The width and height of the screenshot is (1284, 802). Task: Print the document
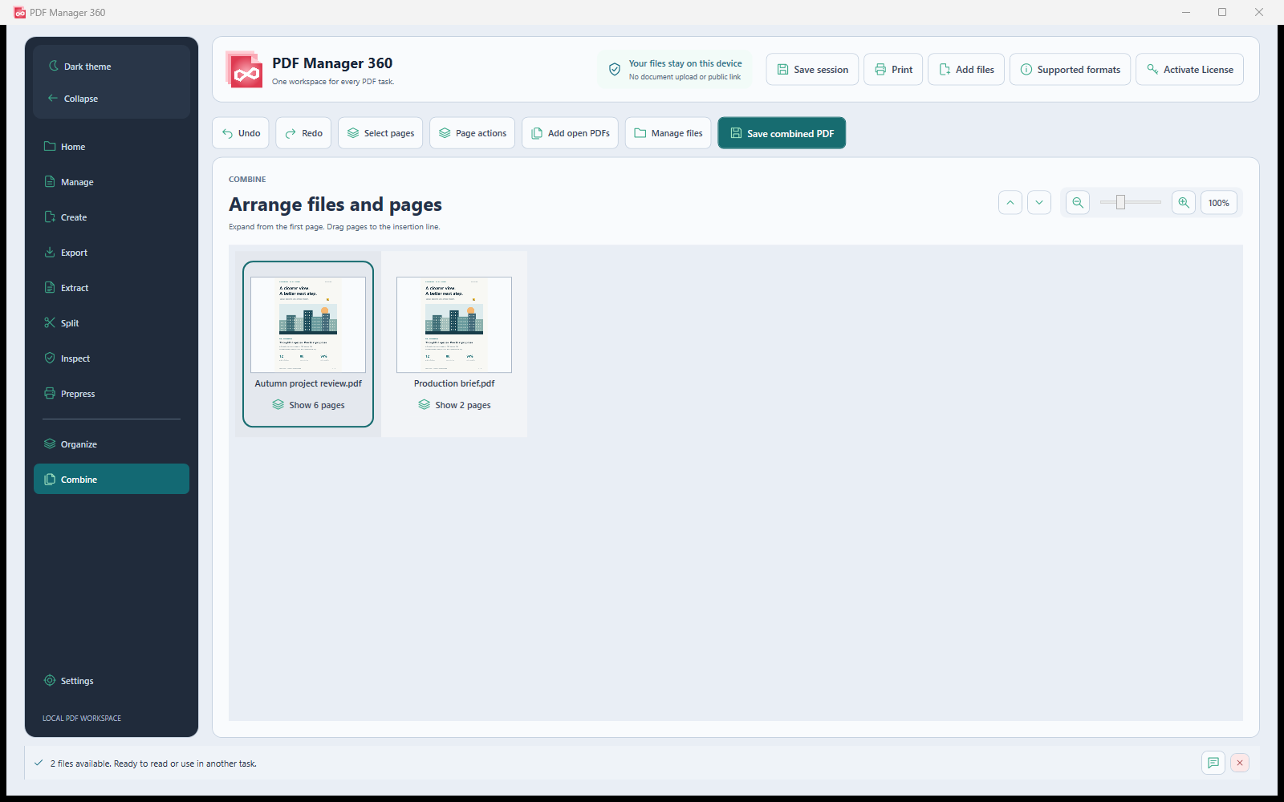(x=893, y=70)
